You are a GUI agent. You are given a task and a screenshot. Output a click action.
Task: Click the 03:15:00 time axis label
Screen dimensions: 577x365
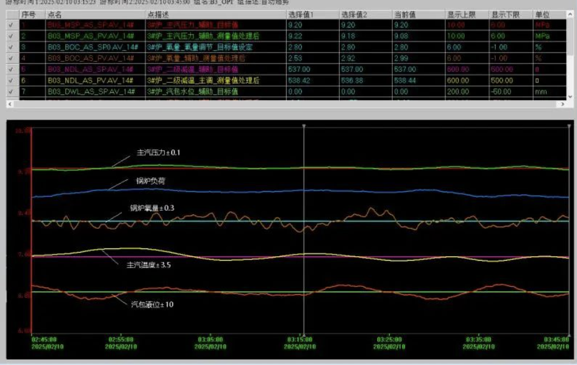click(x=300, y=339)
